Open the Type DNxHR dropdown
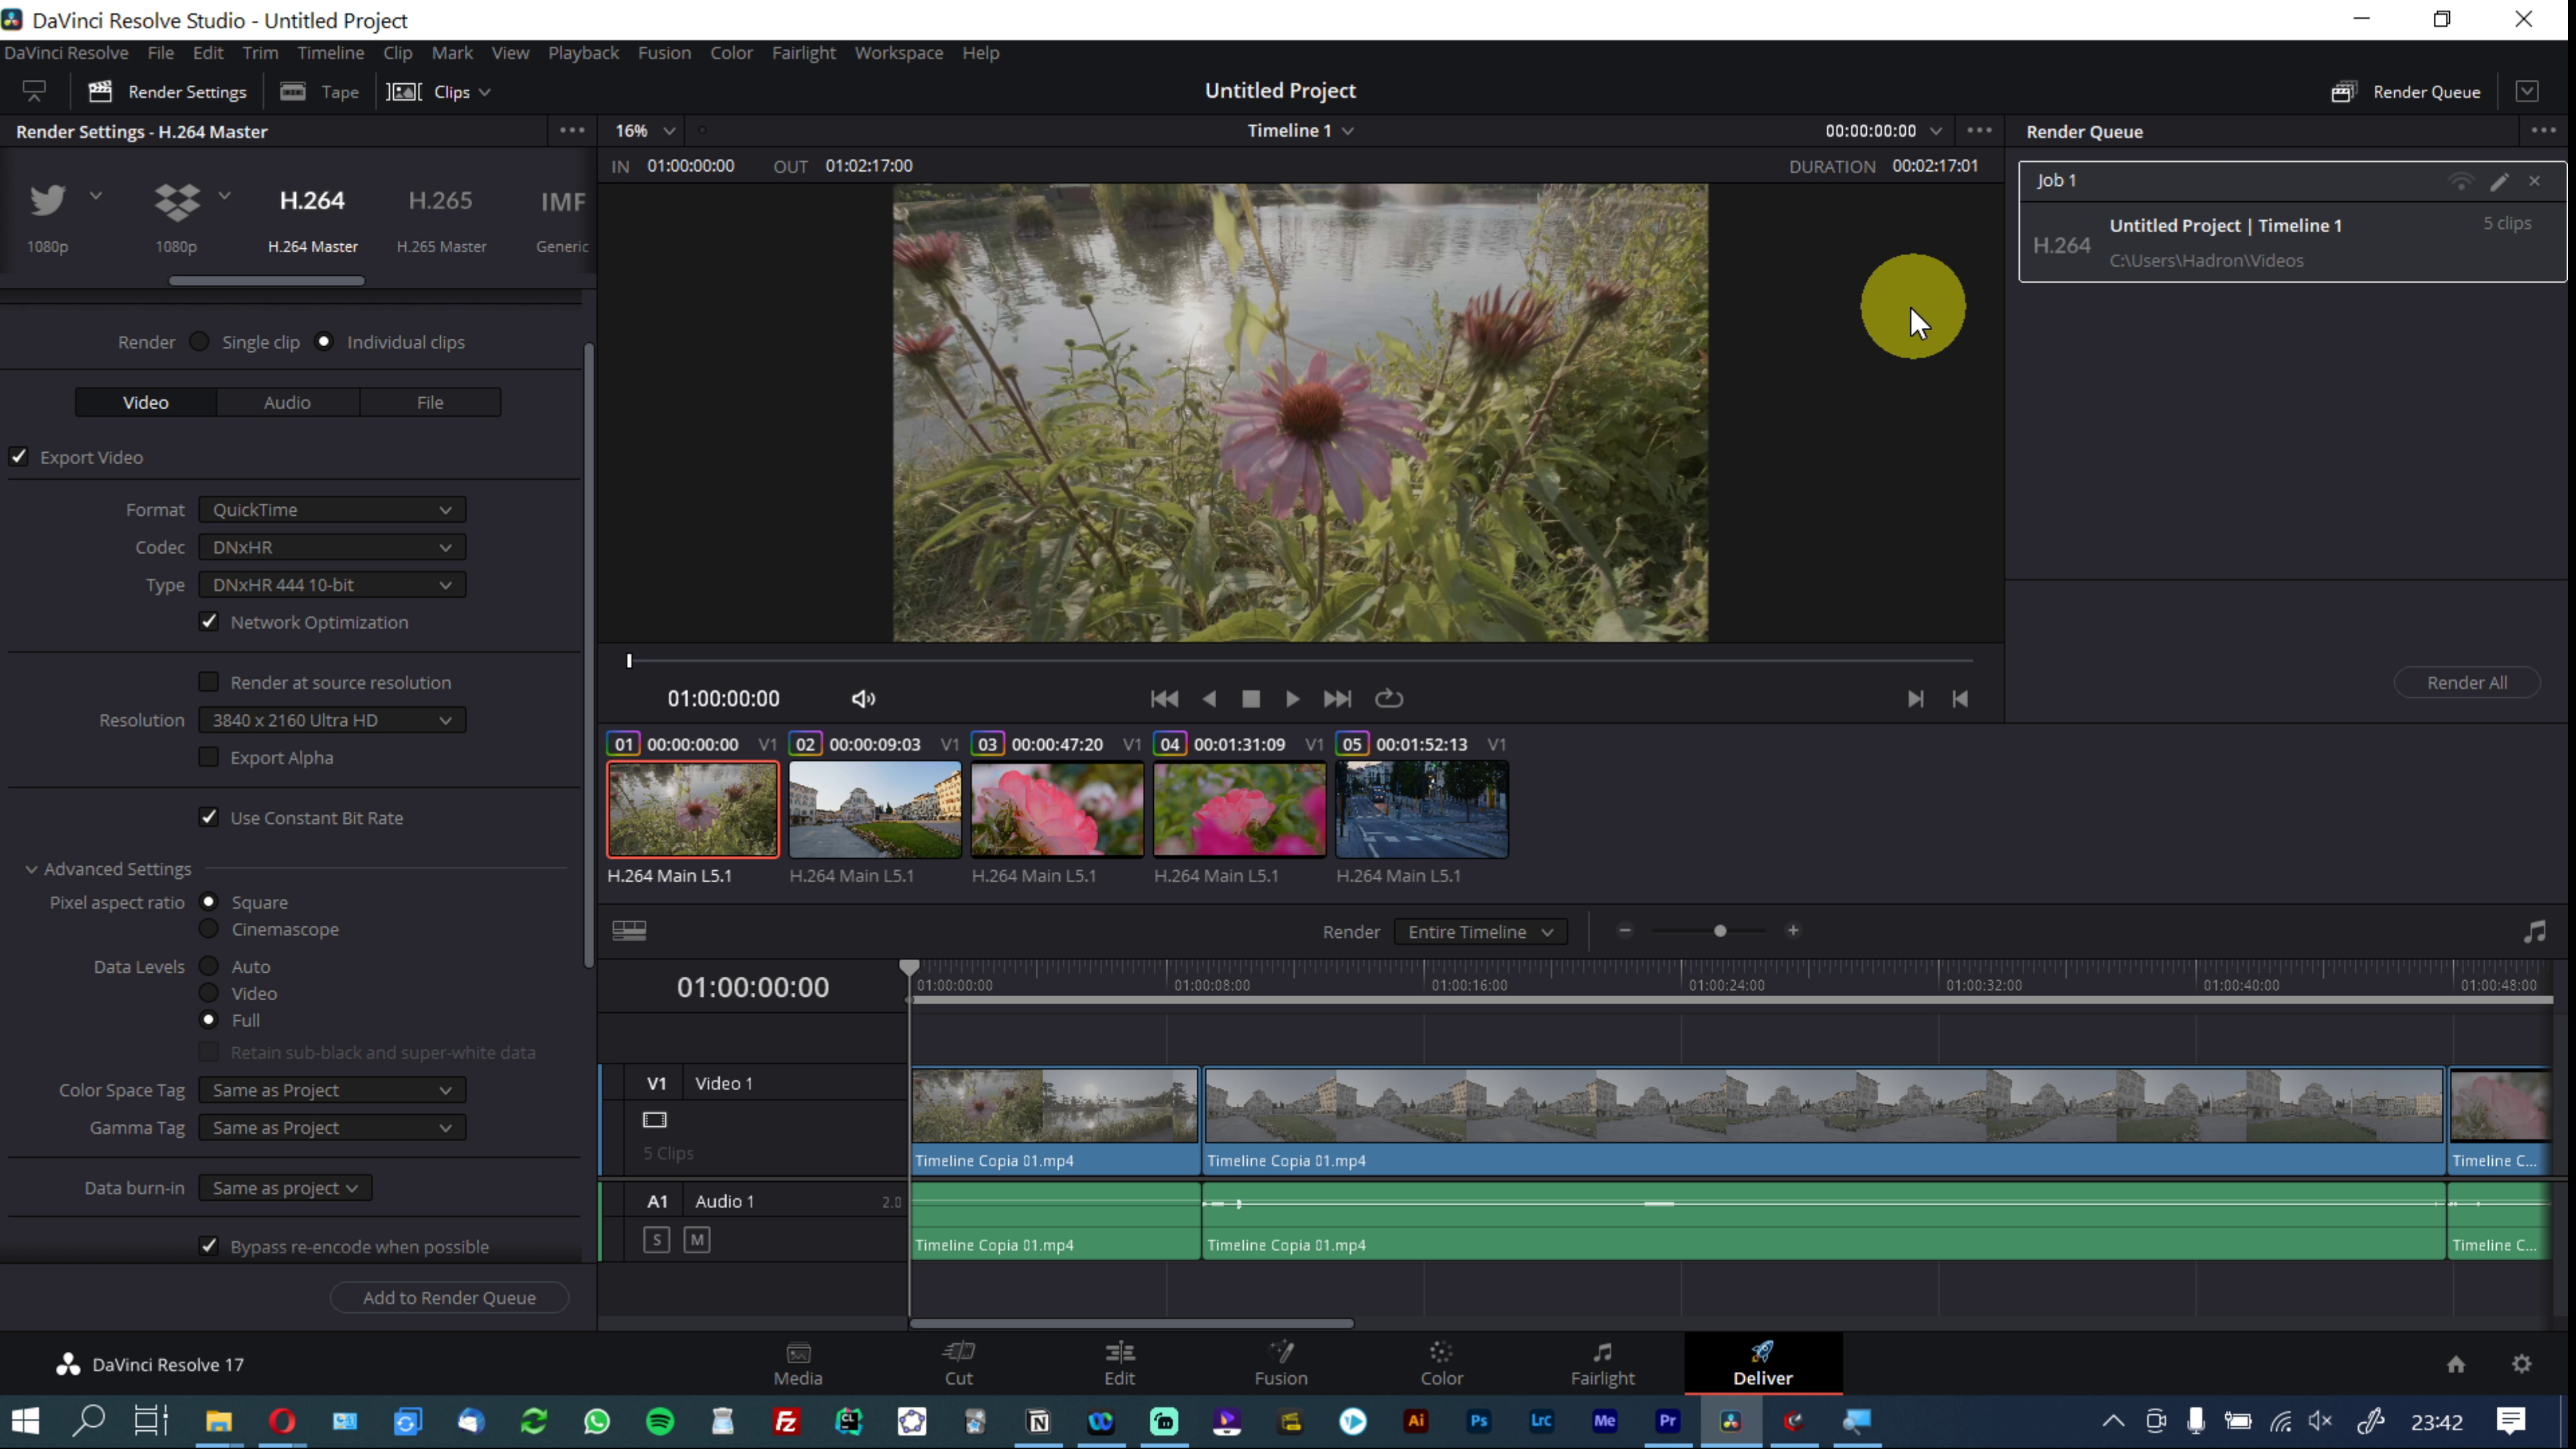 332,585
